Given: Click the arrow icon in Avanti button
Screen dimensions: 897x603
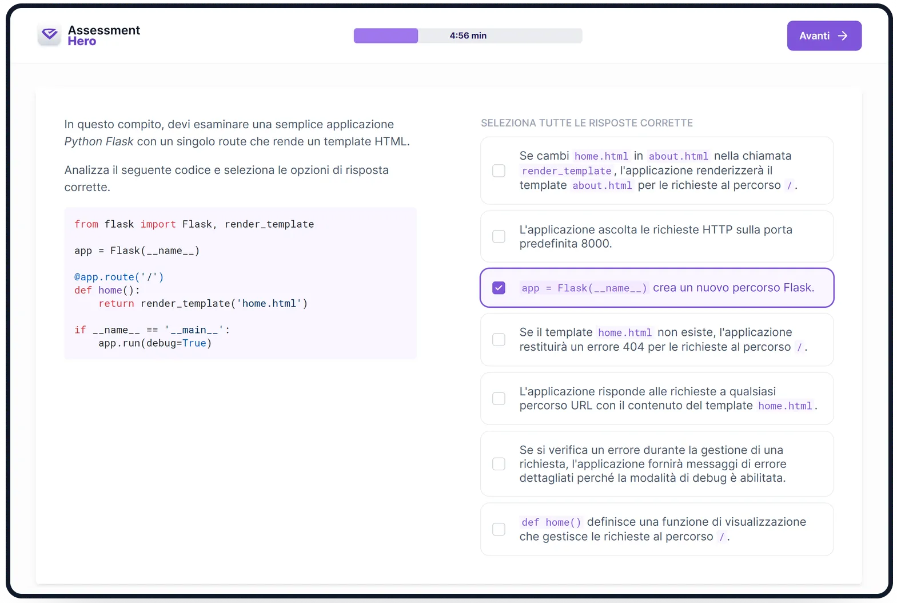Looking at the screenshot, I should (x=843, y=36).
